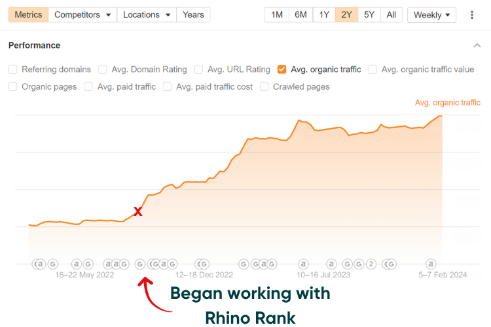This screenshot has height=327, width=491.
Task: Enable Avg. paid traffic cost checkbox
Action: coord(167,87)
